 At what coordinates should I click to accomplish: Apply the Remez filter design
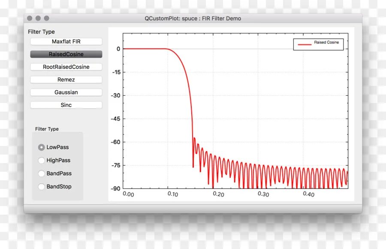[66, 79]
